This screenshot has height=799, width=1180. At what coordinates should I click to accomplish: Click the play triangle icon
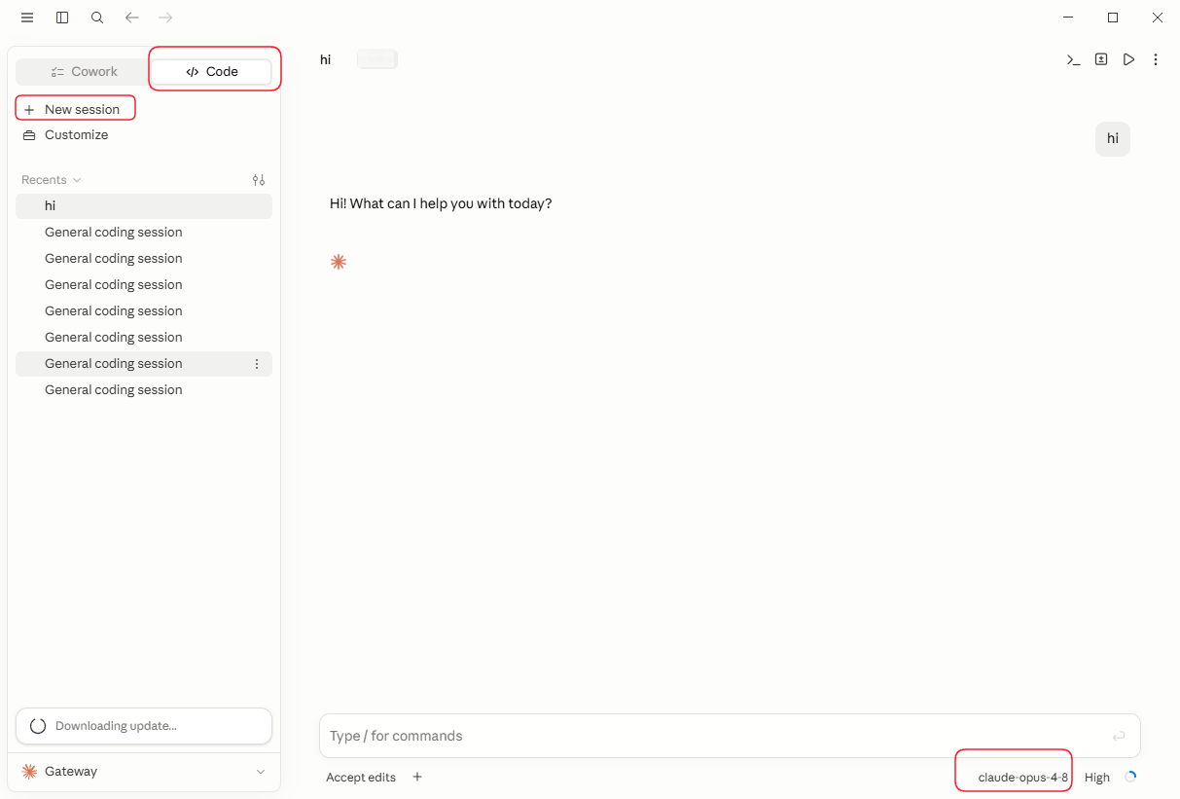pos(1128,59)
